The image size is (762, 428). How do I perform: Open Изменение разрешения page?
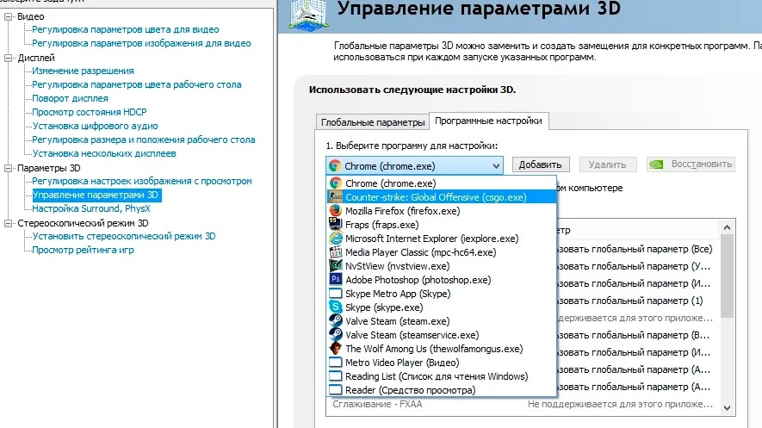point(83,71)
